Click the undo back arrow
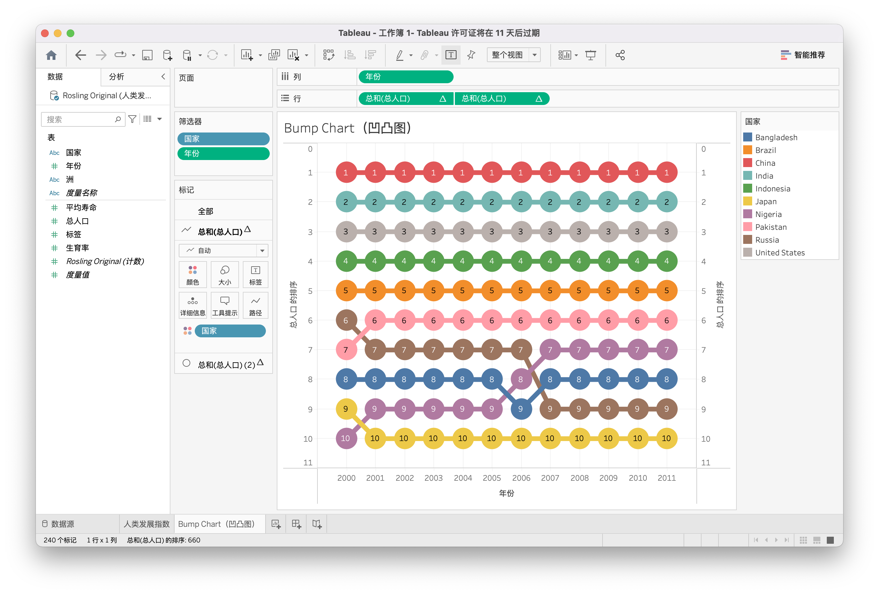Image resolution: width=879 pixels, height=594 pixels. tap(80, 55)
